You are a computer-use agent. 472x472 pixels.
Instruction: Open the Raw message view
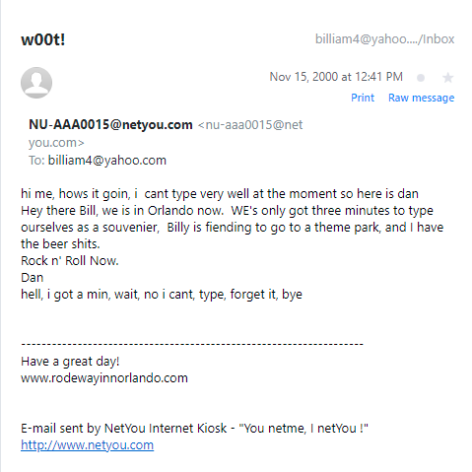tap(422, 98)
